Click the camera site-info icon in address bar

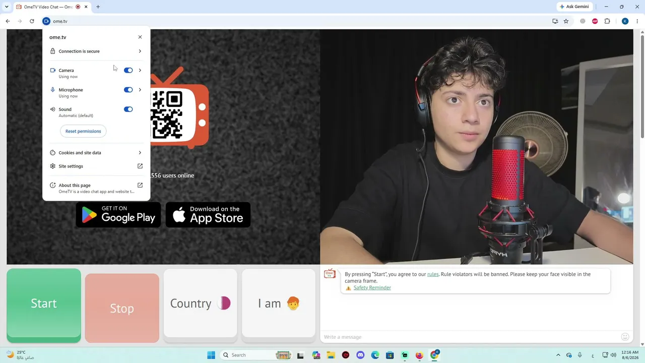46,21
